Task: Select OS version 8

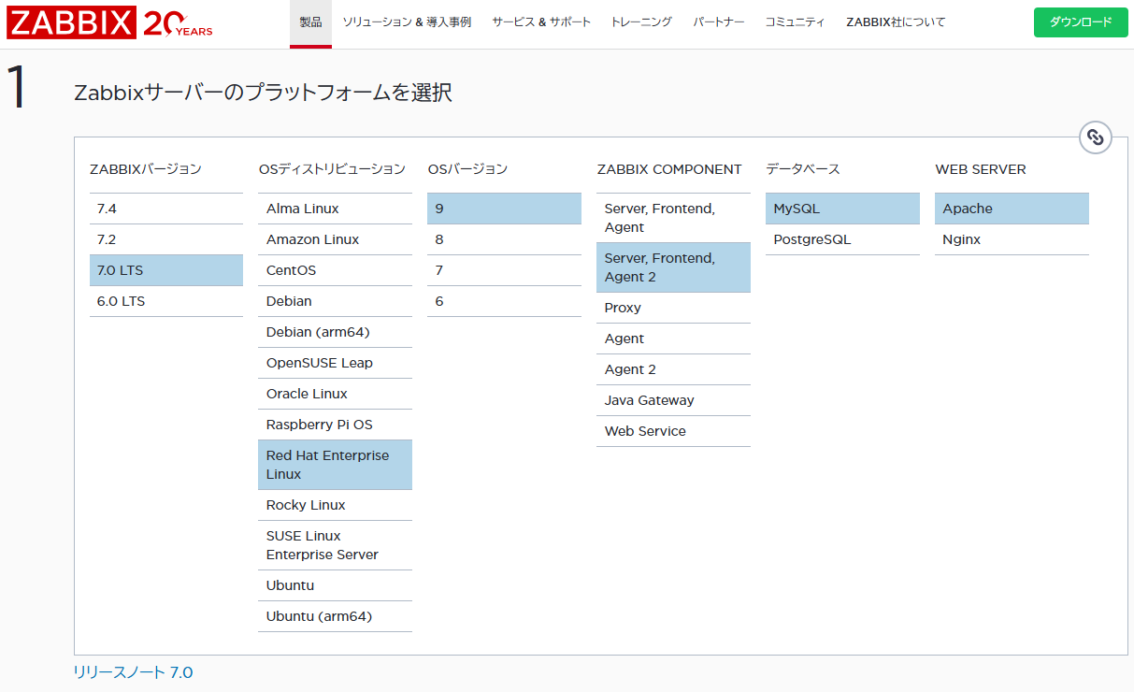Action: (x=505, y=239)
